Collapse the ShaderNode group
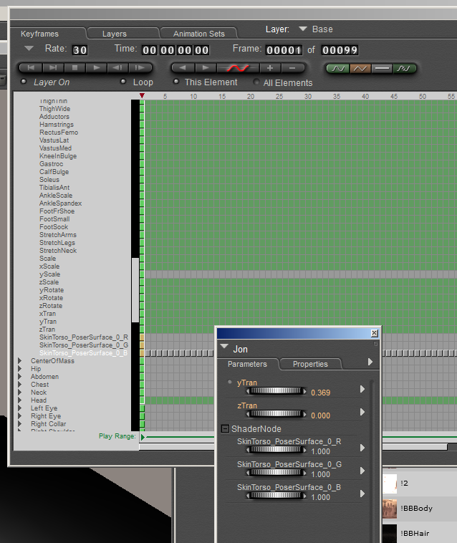The width and height of the screenshot is (457, 543). click(x=225, y=429)
